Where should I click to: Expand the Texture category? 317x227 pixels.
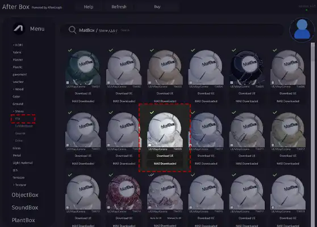(19, 185)
